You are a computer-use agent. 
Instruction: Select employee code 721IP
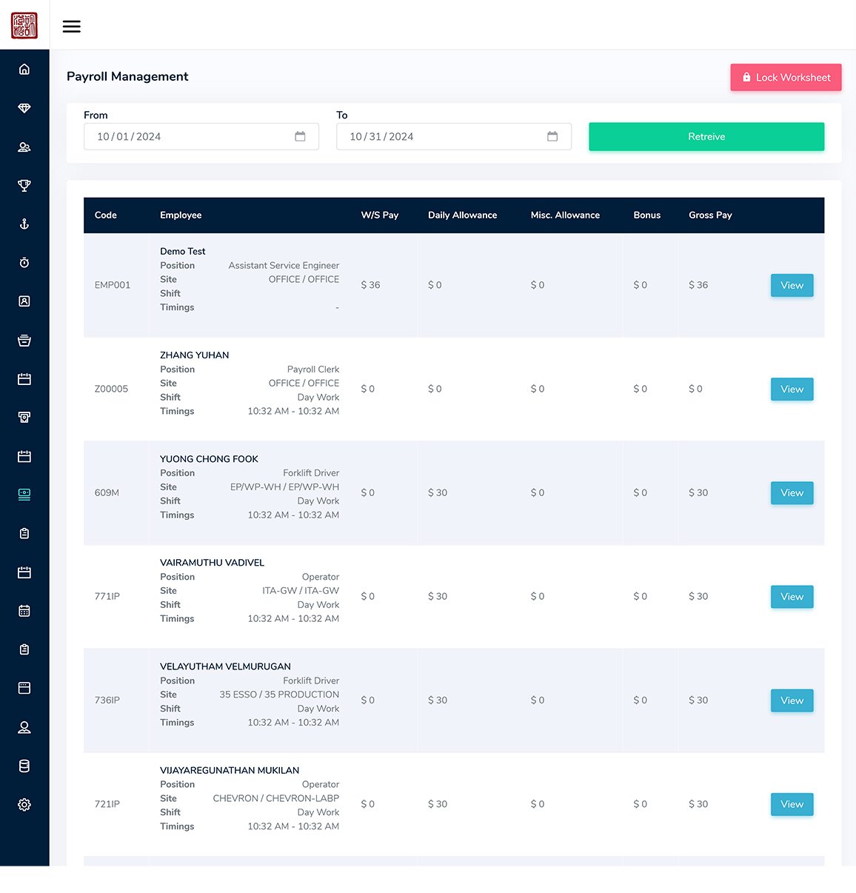pos(107,803)
